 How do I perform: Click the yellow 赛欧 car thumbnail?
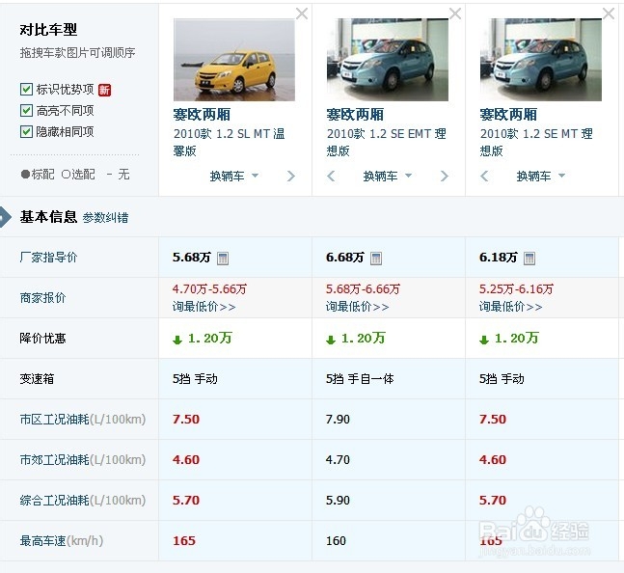[x=234, y=60]
